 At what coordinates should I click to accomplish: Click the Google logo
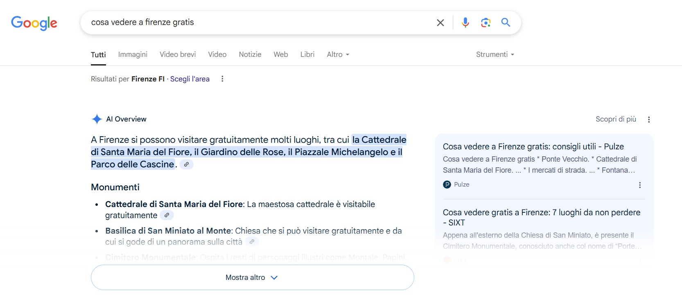point(34,23)
